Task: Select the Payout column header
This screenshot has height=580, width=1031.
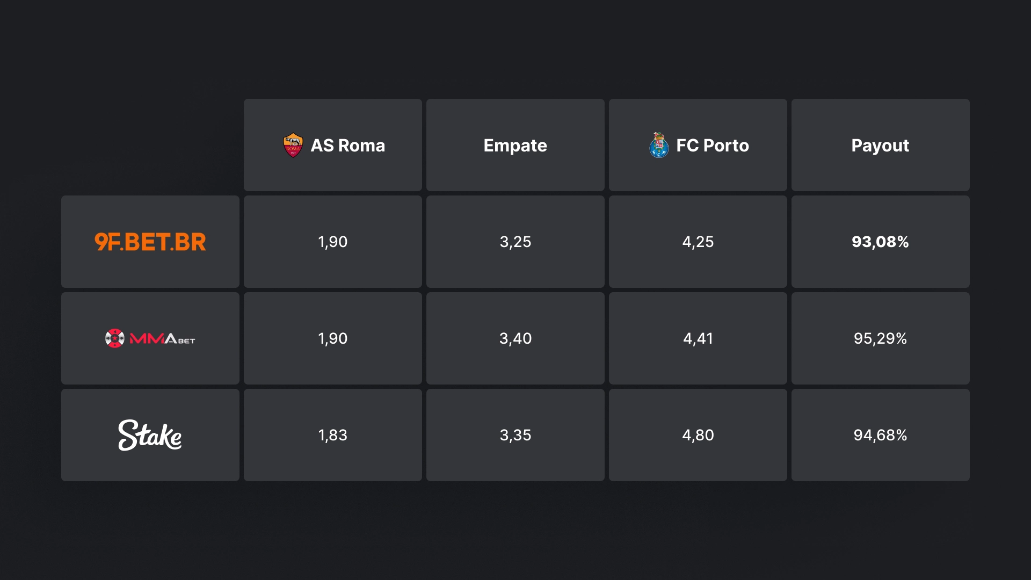Action: click(880, 146)
